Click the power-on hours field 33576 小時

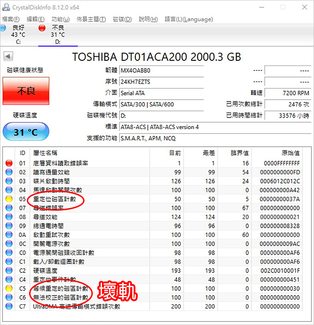point(288,115)
